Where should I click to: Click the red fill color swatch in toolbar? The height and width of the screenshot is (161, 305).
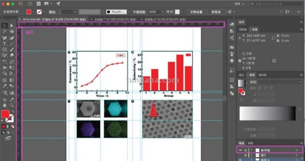(5, 114)
